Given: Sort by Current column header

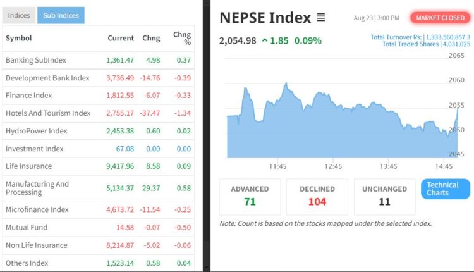Looking at the screenshot, I should 121,39.
